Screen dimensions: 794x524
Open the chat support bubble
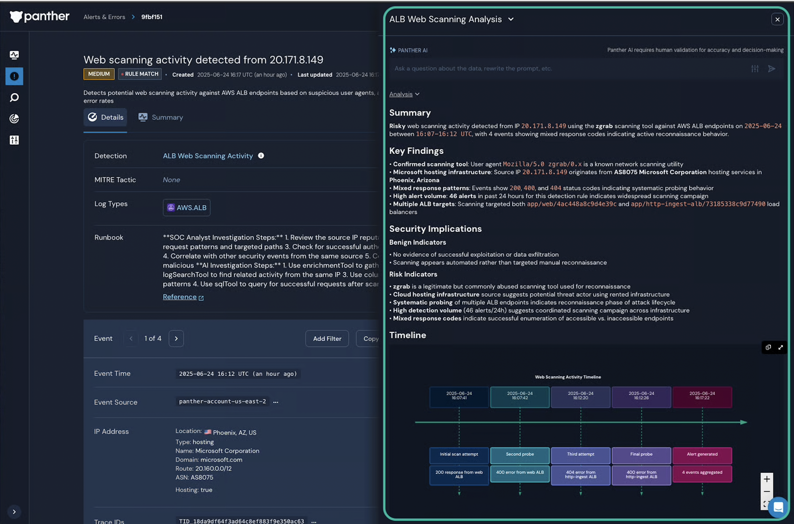[778, 507]
